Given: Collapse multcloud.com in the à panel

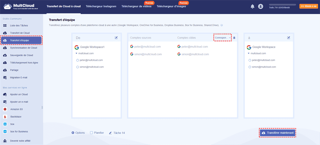Looking at the screenshot, I should point(249,53).
